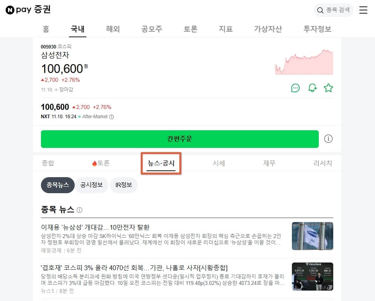The image size is (375, 301).
Task: Open the 재무 section tab
Action: [x=269, y=163]
